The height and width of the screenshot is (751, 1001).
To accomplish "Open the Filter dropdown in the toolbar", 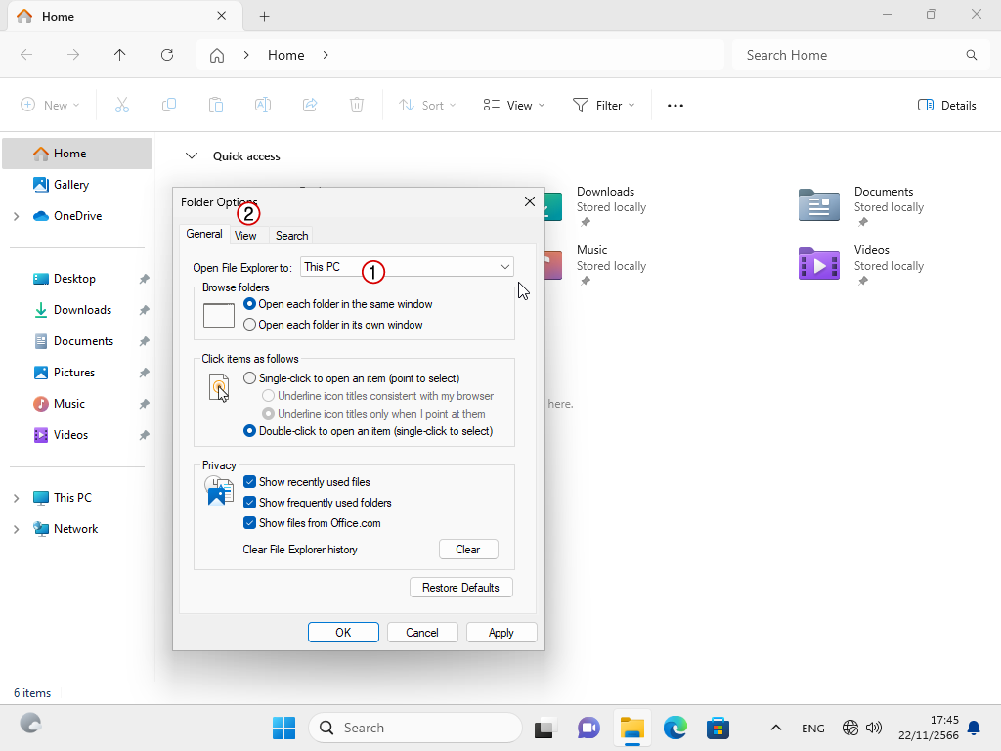I will [603, 106].
